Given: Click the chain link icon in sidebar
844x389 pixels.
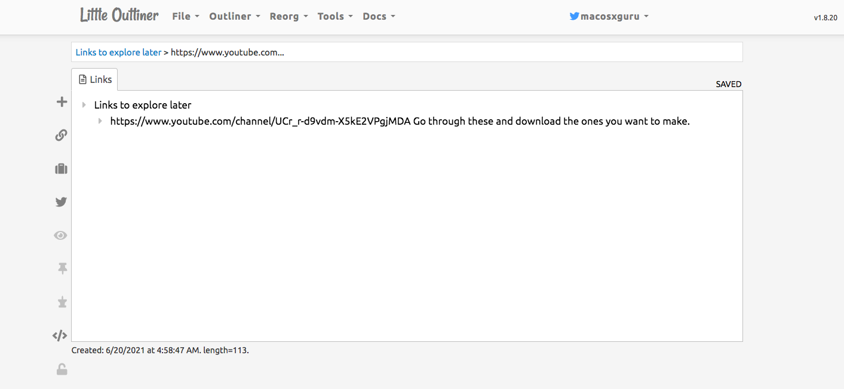Looking at the screenshot, I should (61, 135).
